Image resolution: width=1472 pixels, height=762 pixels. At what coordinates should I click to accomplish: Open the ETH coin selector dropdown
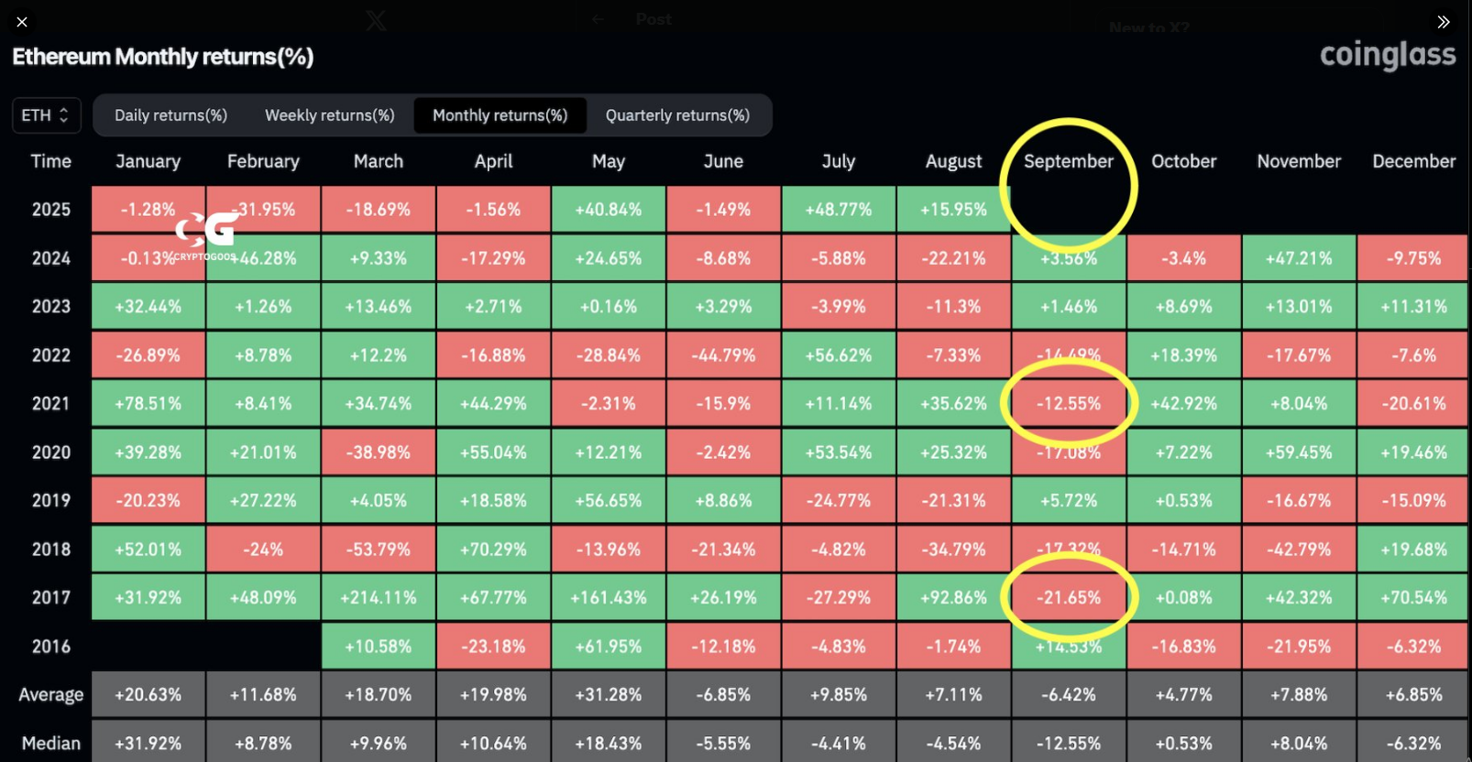click(x=46, y=115)
